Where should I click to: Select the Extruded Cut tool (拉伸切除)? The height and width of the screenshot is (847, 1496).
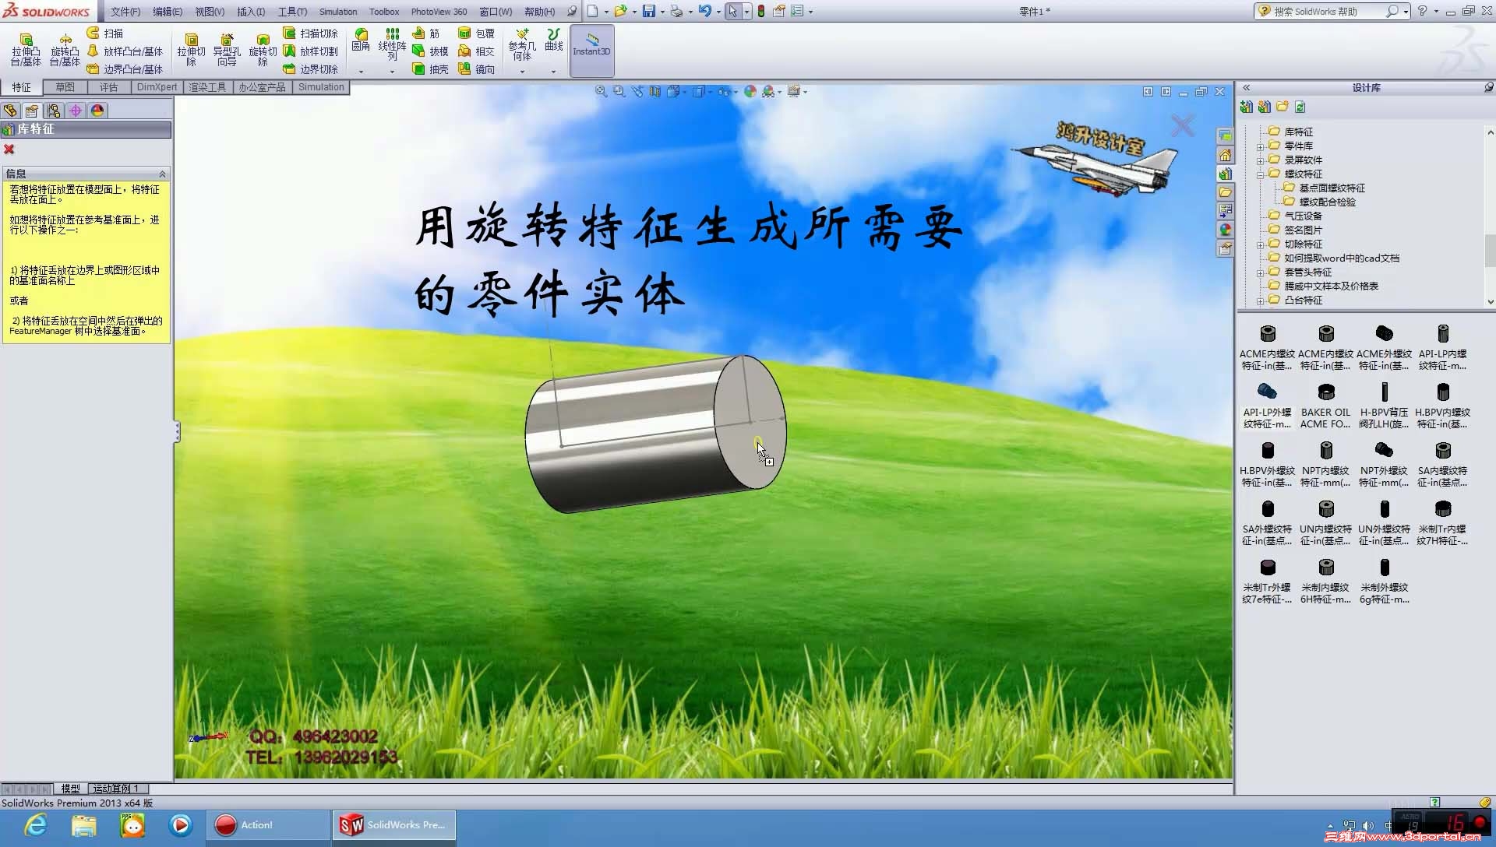(191, 50)
